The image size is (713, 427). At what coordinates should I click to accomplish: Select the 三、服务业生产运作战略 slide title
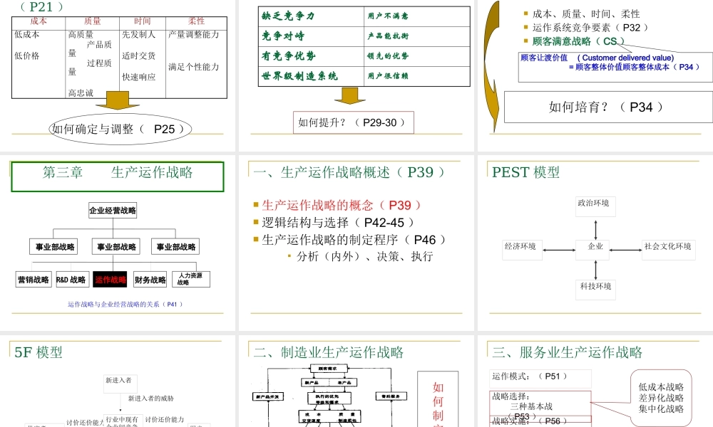coord(567,352)
